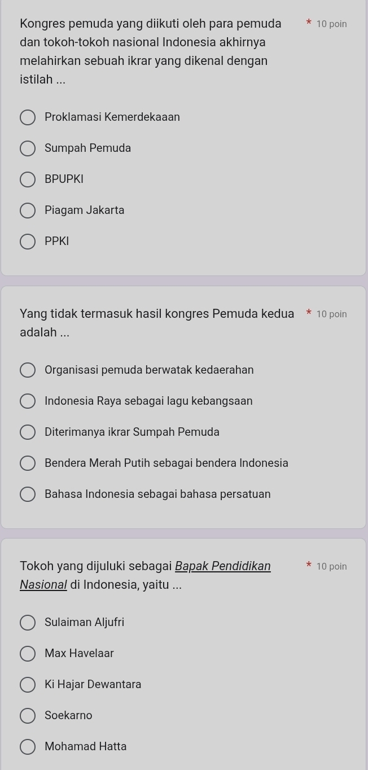Pick Diterimanya ikrar Sumpah Pemuda option
Viewport: 368px width, 770px height.
(27, 432)
